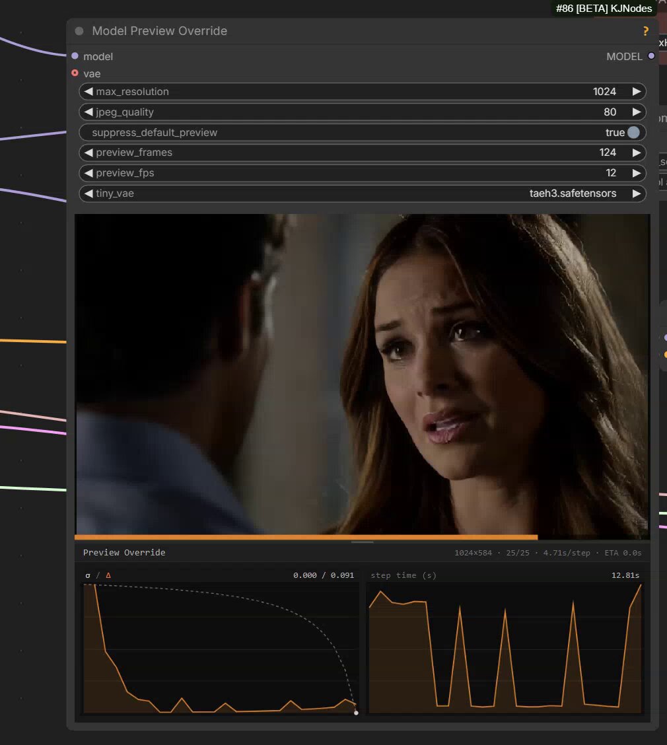Click the orange preview progress bar
Screen dimensions: 667x745
tap(306, 538)
